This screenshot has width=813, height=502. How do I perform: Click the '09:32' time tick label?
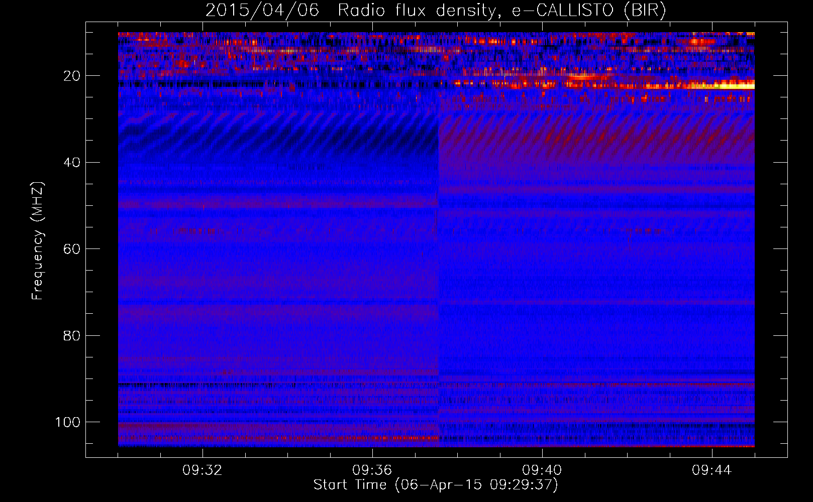(x=202, y=470)
